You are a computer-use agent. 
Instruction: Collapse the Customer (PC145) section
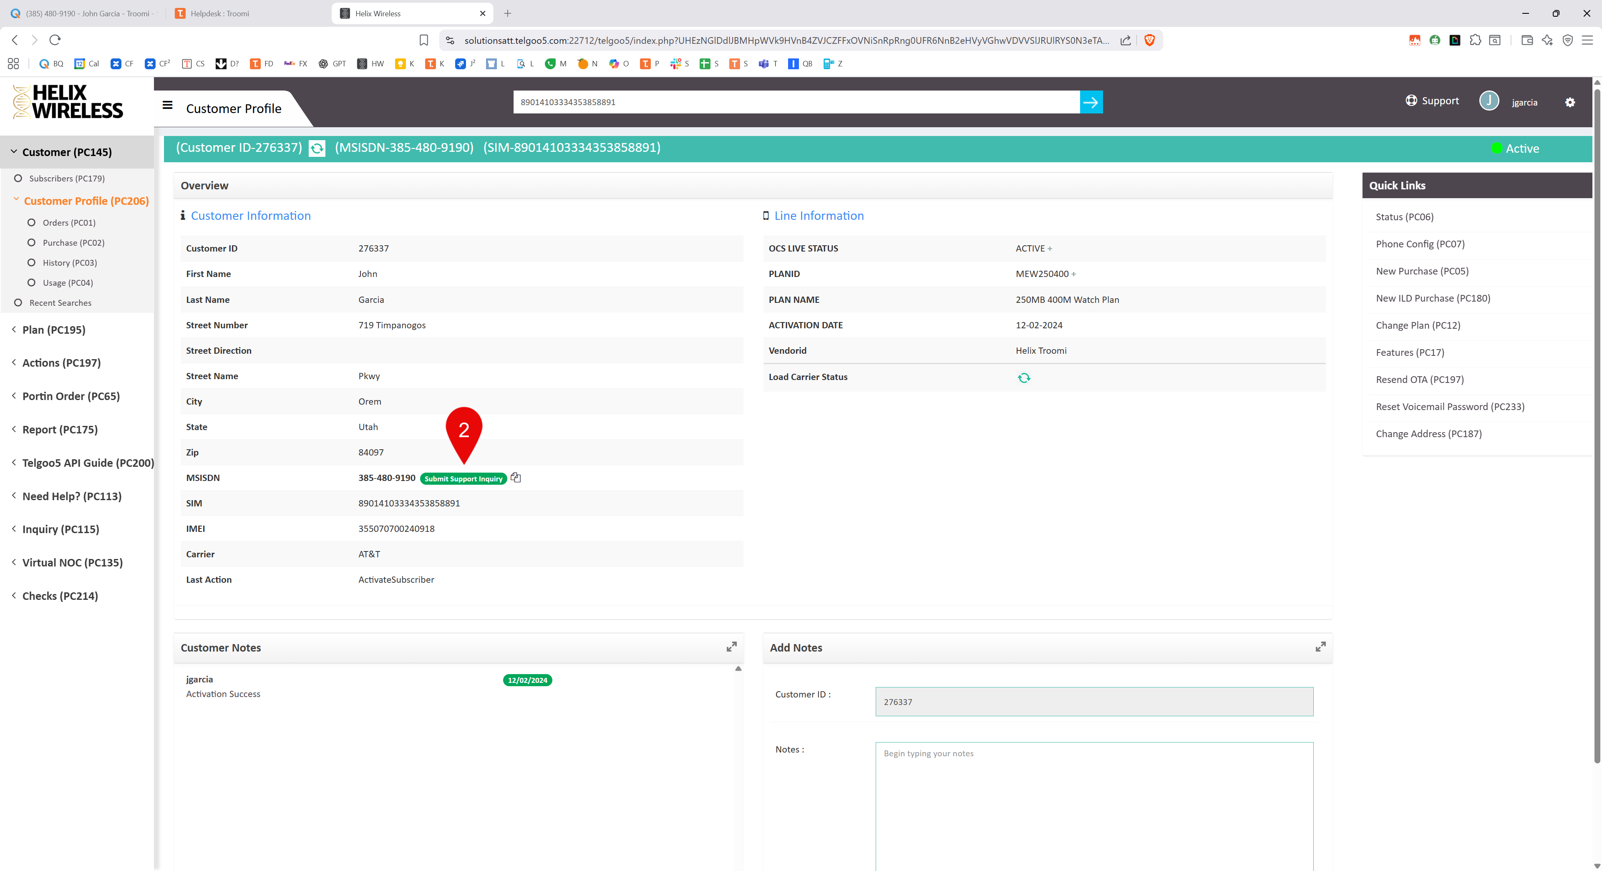click(67, 152)
